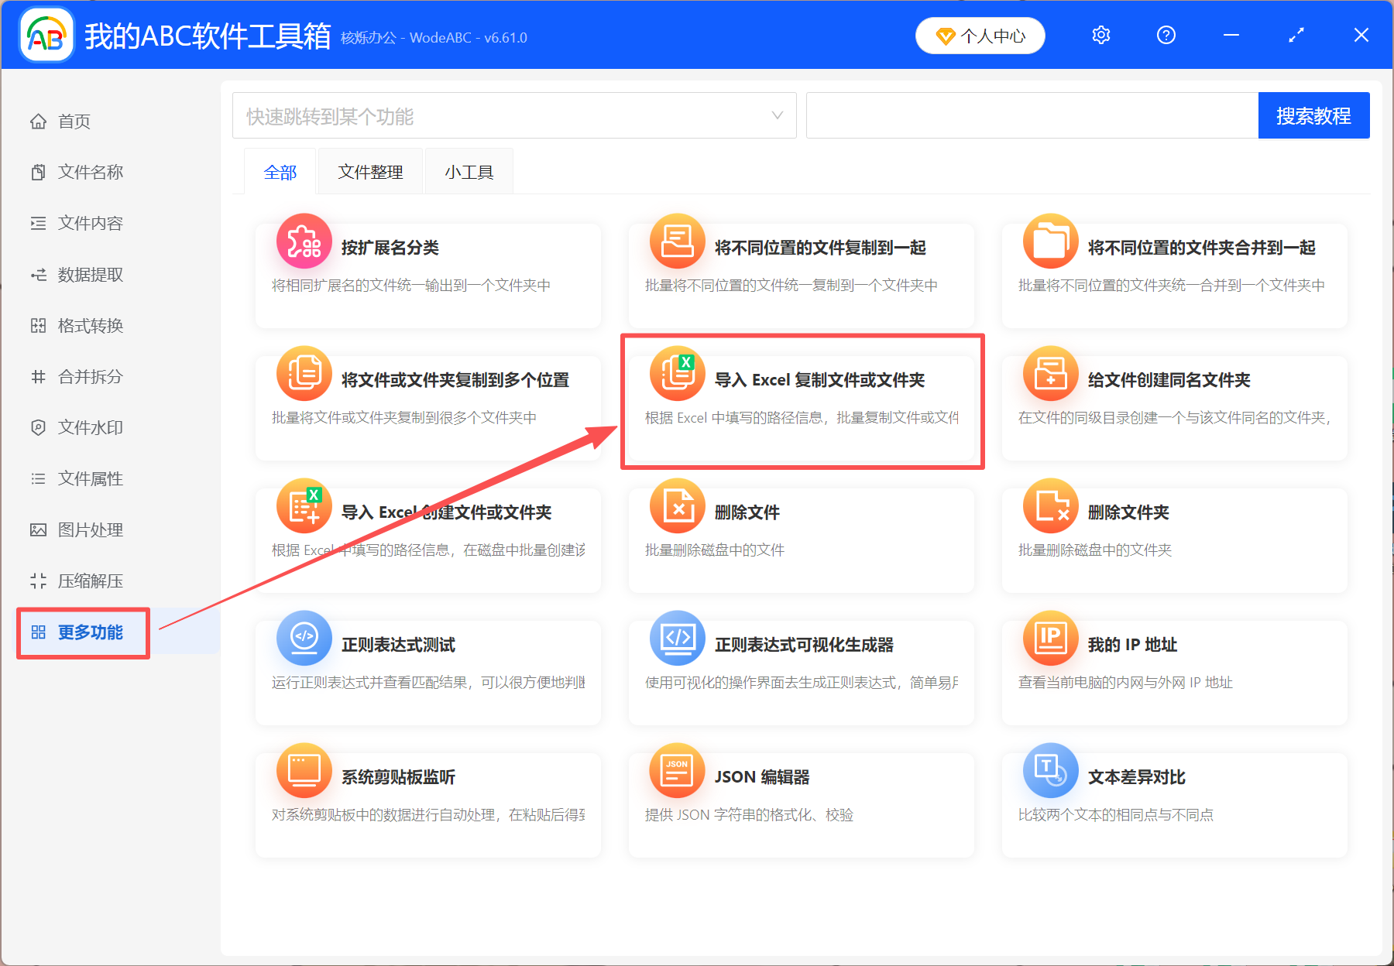
Task: Open the 压缩解压 sidebar tool
Action: point(90,581)
